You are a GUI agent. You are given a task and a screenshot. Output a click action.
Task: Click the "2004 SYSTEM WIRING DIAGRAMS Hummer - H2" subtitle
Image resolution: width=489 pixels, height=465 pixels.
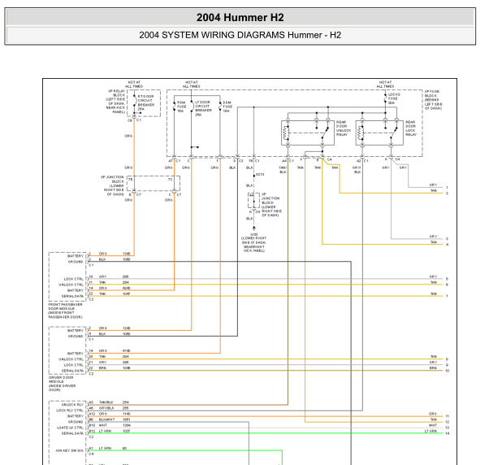click(x=240, y=35)
